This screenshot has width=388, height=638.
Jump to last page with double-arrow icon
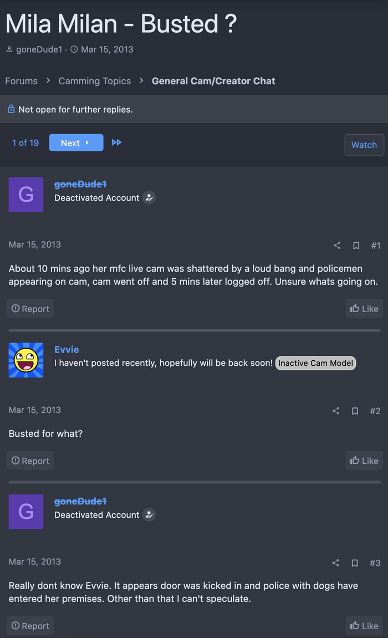coord(117,142)
